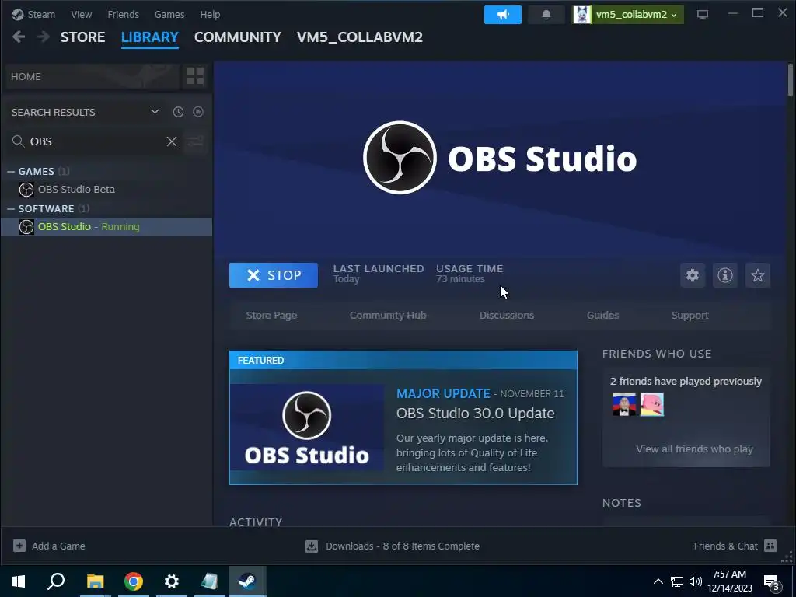This screenshot has height=597, width=796.
Task: View all friends who play
Action: pos(694,449)
